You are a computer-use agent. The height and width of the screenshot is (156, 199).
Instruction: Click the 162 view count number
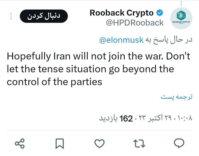[127, 119]
